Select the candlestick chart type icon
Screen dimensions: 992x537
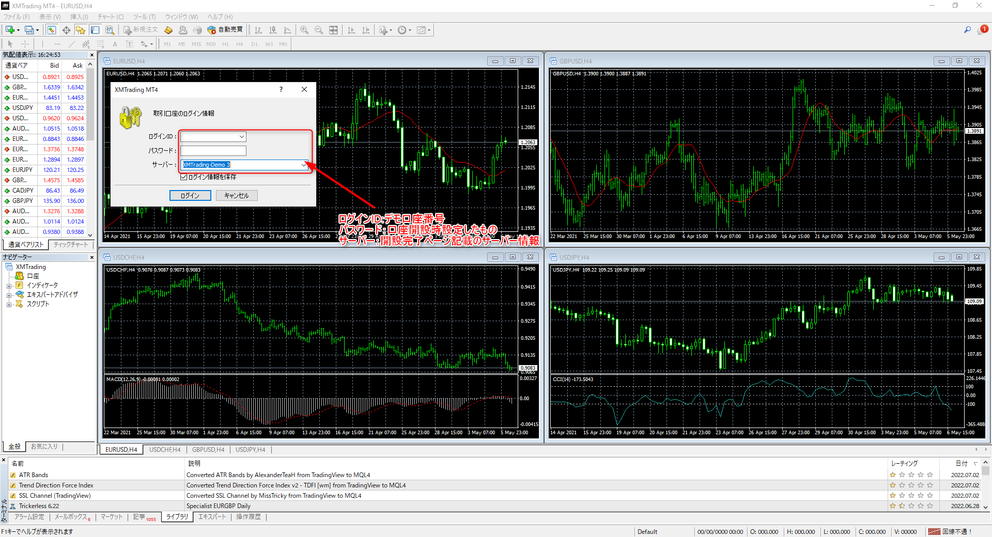tap(273, 30)
